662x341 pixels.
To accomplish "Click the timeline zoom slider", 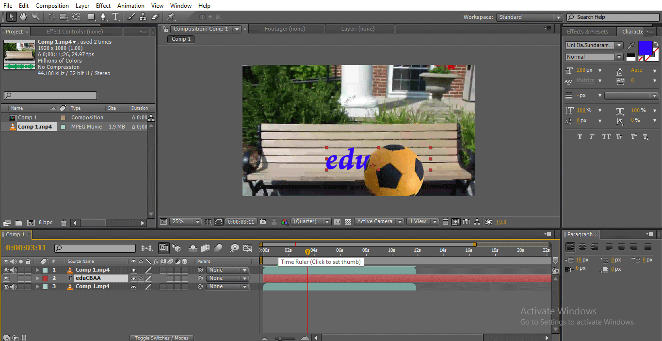I will pos(284,338).
